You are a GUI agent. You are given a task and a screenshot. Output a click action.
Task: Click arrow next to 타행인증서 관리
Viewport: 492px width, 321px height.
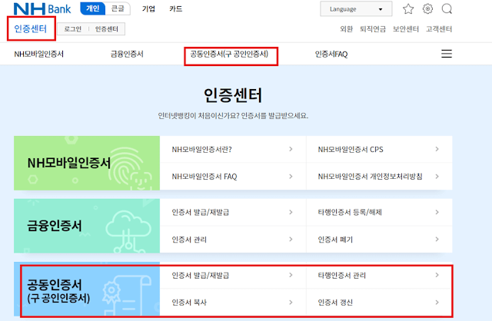click(437, 275)
